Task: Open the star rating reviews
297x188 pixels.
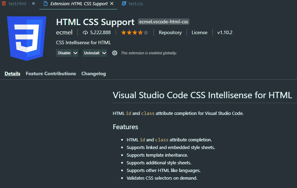Action: [x=135, y=33]
